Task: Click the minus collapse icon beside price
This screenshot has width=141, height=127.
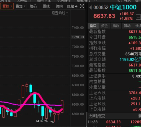Action: click(138, 17)
